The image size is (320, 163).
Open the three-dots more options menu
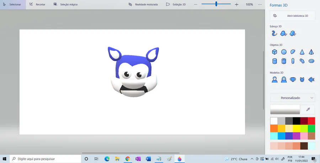tap(260, 5)
